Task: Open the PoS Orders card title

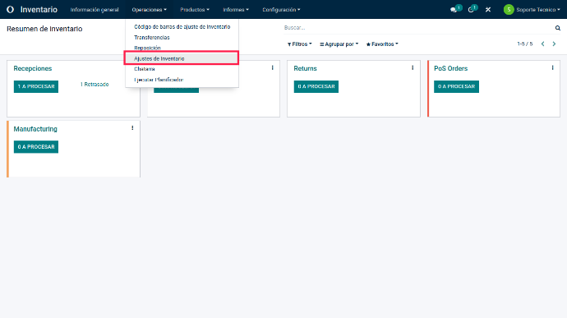Action: click(450, 68)
